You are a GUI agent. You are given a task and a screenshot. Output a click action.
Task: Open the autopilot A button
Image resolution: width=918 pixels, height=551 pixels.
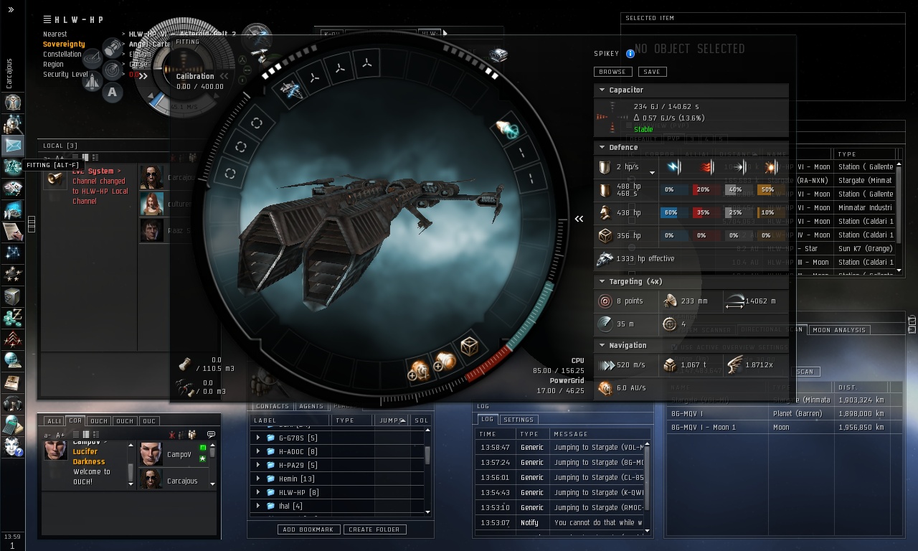point(113,92)
